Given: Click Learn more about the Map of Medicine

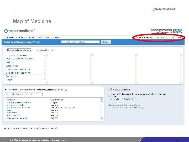Looking at the screenshot, I should [125, 108].
